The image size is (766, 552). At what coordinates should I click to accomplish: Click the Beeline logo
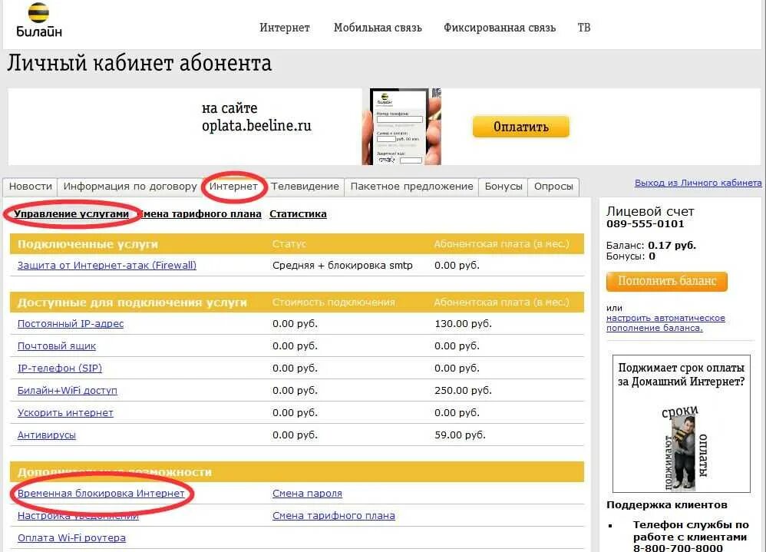[39, 21]
